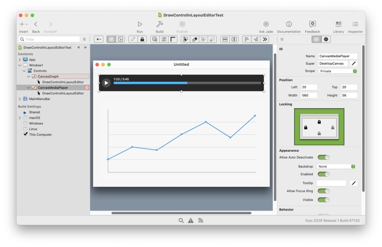Open Ask Jade assistant
The width and height of the screenshot is (382, 247).
coord(266,24)
